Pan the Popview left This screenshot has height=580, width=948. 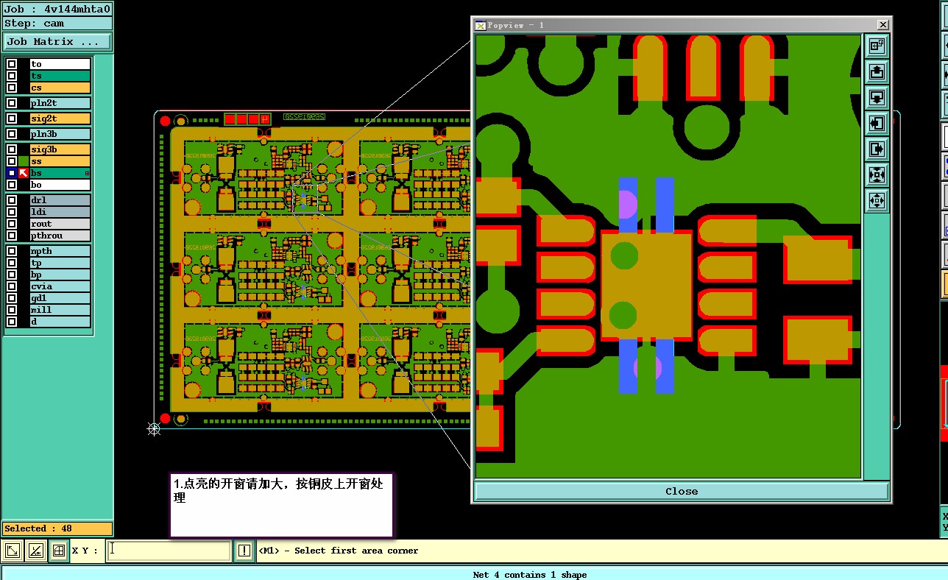coord(877,124)
